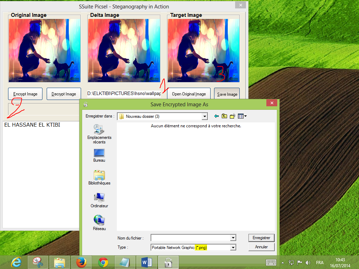Expand the Type file format dropdown
This screenshot has height=269, width=359.
click(233, 247)
